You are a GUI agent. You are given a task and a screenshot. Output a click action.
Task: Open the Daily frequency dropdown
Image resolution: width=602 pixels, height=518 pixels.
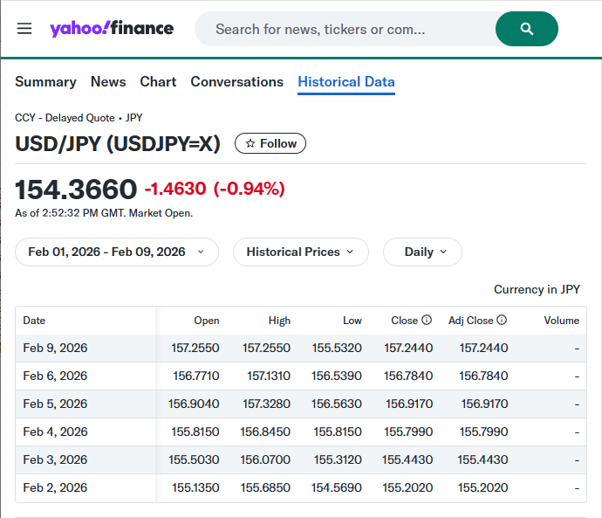422,252
